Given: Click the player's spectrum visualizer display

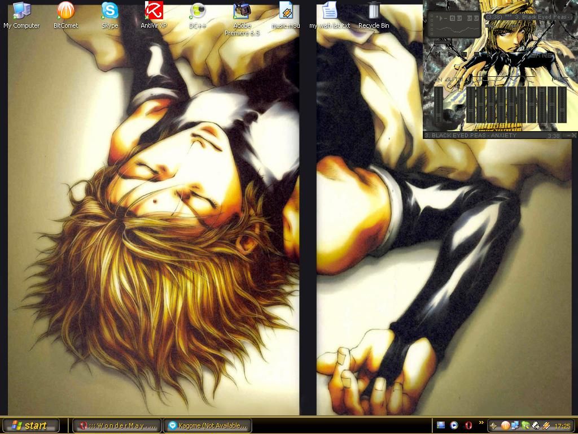Looking at the screenshot, I should point(456,29).
